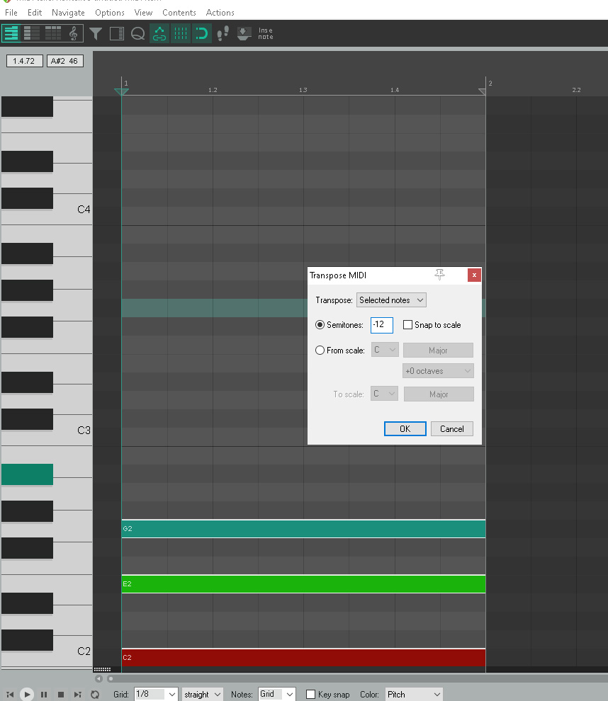
Task: Confirm transpose with the OK button
Action: coord(405,428)
